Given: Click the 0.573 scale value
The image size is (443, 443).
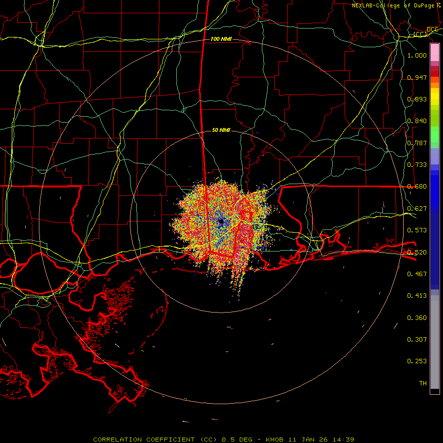Looking at the screenshot, I should point(417,230).
